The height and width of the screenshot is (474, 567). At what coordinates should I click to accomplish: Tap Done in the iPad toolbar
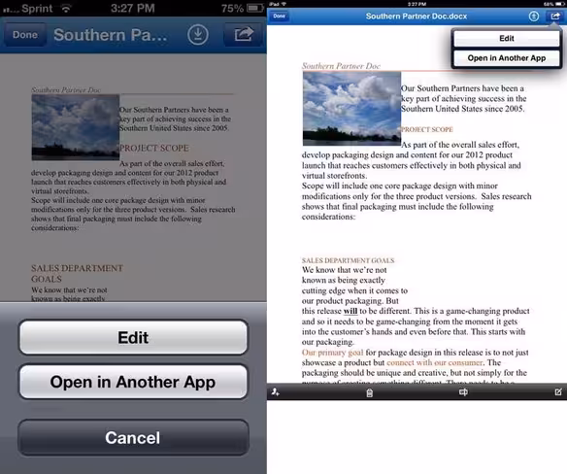(280, 17)
